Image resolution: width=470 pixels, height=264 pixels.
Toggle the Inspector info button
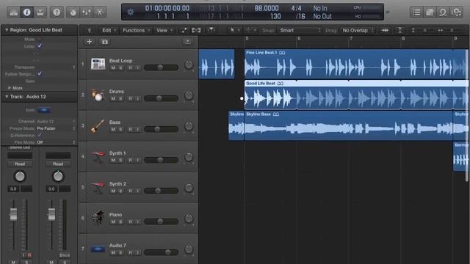pos(27,12)
